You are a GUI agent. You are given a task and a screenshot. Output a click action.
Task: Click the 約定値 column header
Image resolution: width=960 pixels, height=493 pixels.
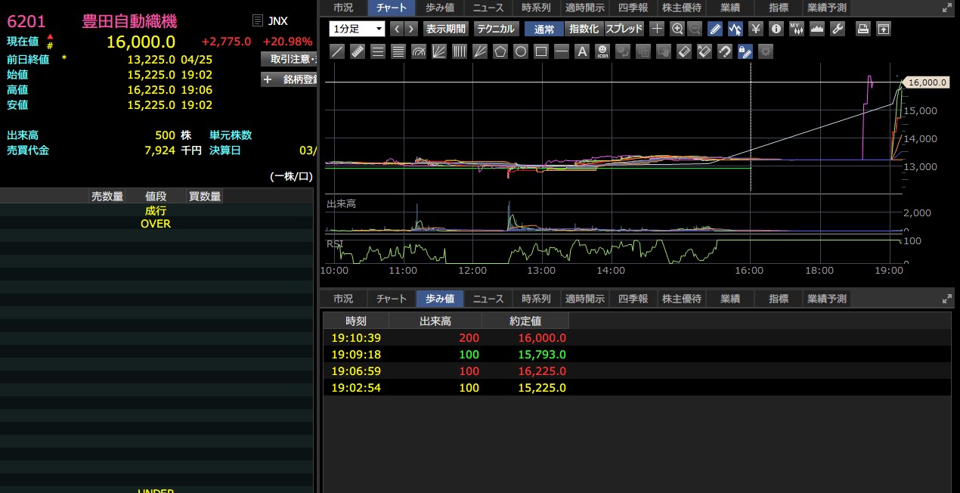(525, 321)
